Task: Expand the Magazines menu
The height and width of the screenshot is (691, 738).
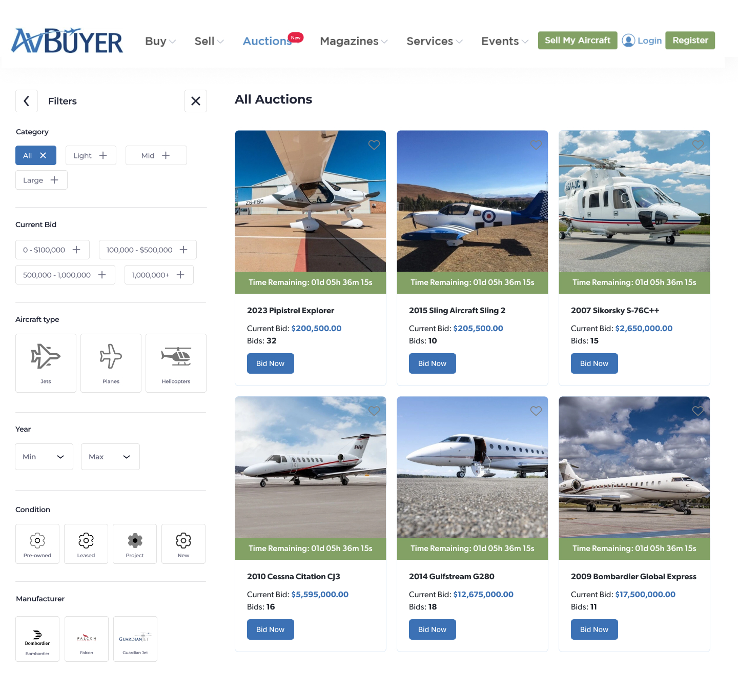Action: pos(354,41)
